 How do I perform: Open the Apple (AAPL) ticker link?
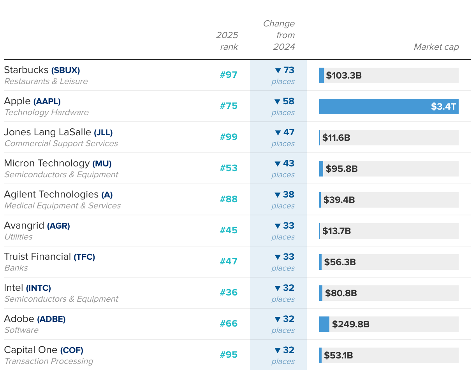click(x=47, y=101)
